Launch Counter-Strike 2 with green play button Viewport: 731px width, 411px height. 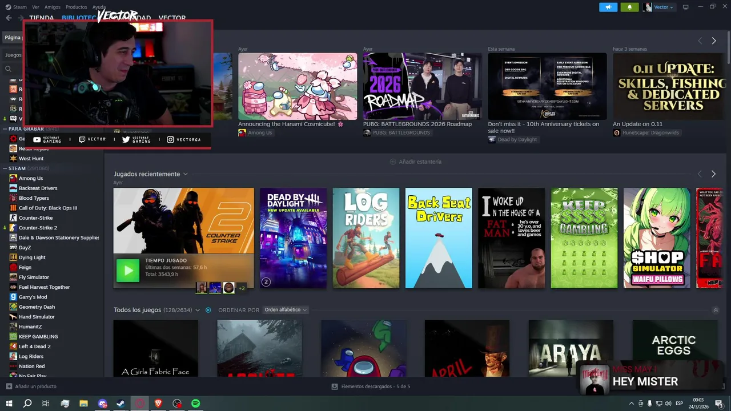[x=128, y=271]
